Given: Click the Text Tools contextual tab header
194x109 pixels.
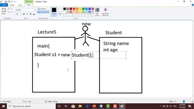Looking at the screenshot, I should pyautogui.click(x=29, y=2).
